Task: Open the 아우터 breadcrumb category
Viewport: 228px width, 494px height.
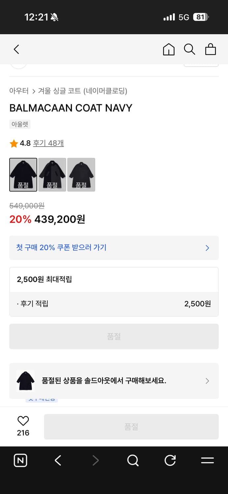Action: 17,91
